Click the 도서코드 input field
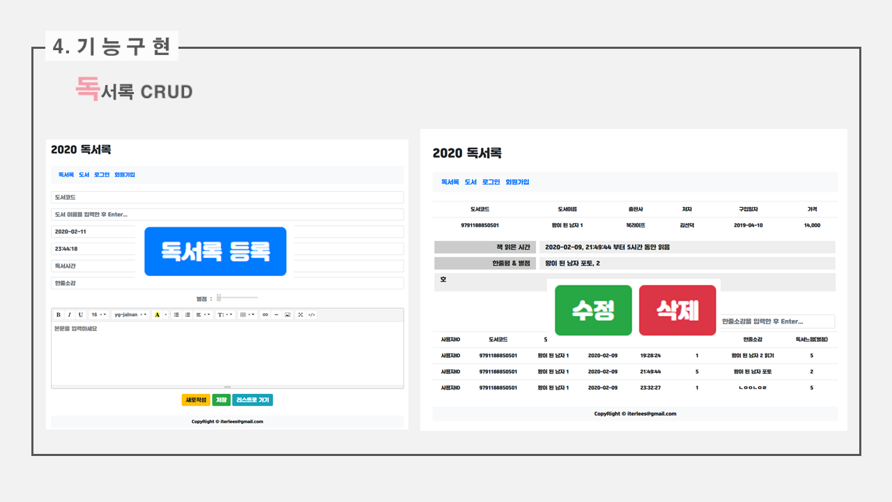892x502 pixels. pos(227,198)
